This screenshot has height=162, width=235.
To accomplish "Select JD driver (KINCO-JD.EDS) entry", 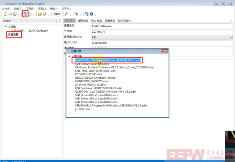I will (x=91, y=84).
